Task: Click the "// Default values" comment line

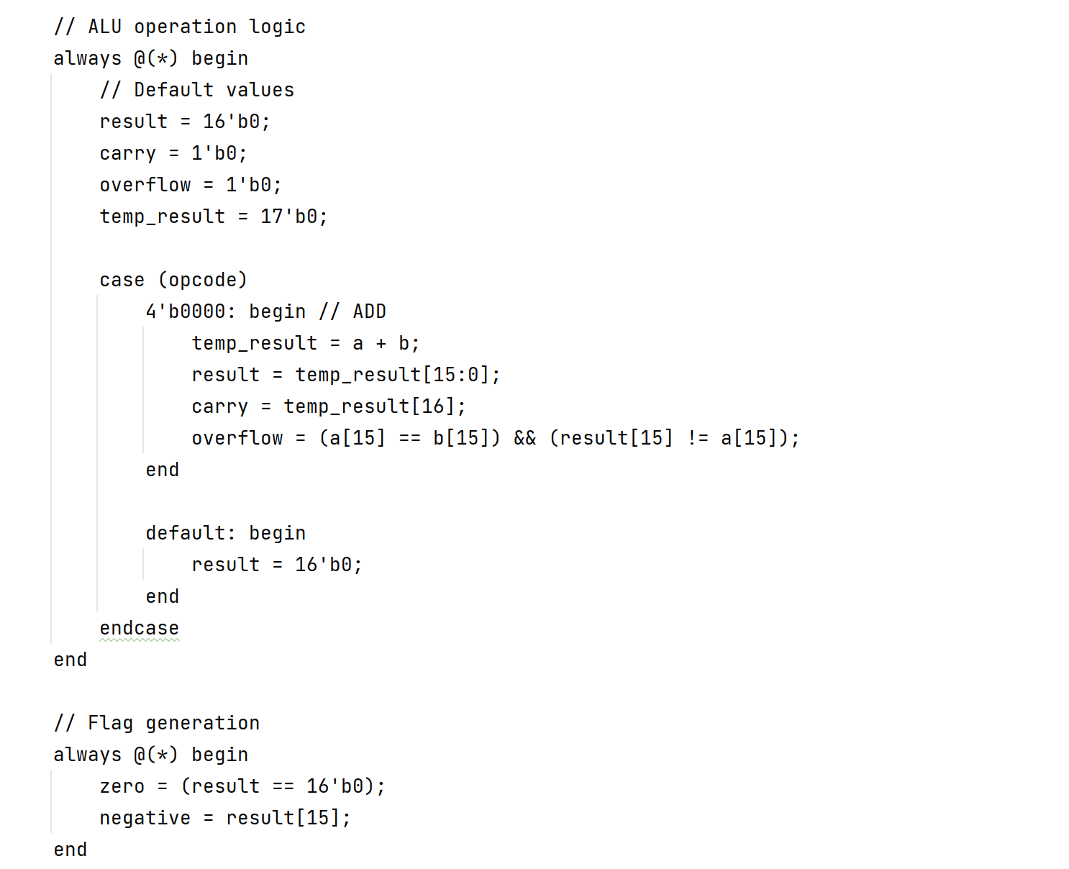Action: click(x=196, y=90)
